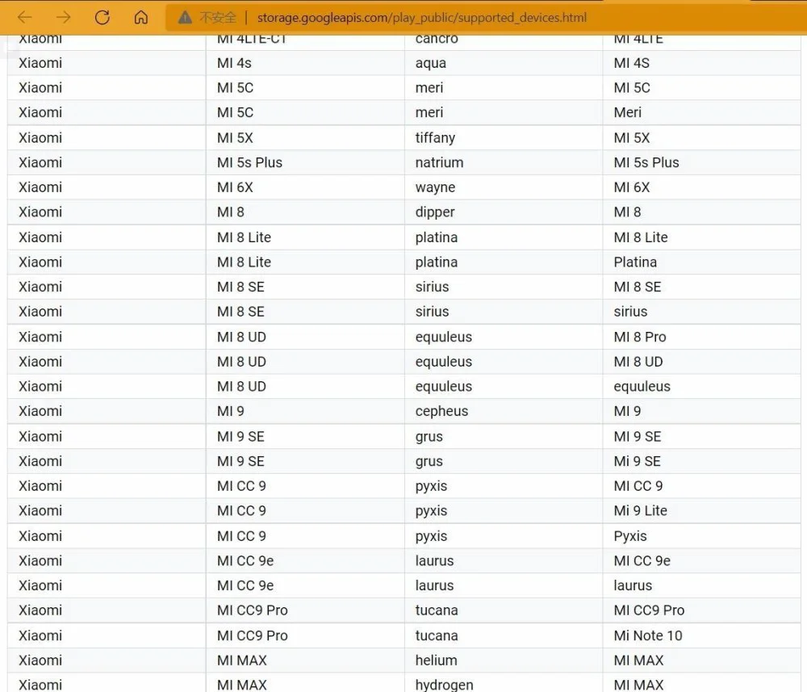
Task: Select the 'MI 9' cell in second column
Action: tap(305, 411)
